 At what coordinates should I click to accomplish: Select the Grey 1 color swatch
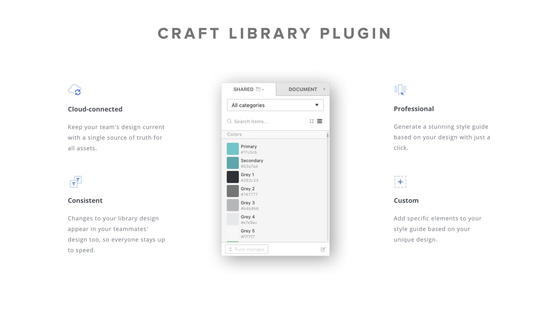[x=232, y=177]
